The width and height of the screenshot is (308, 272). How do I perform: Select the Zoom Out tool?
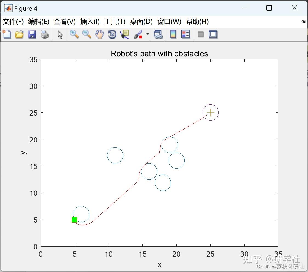click(x=87, y=34)
